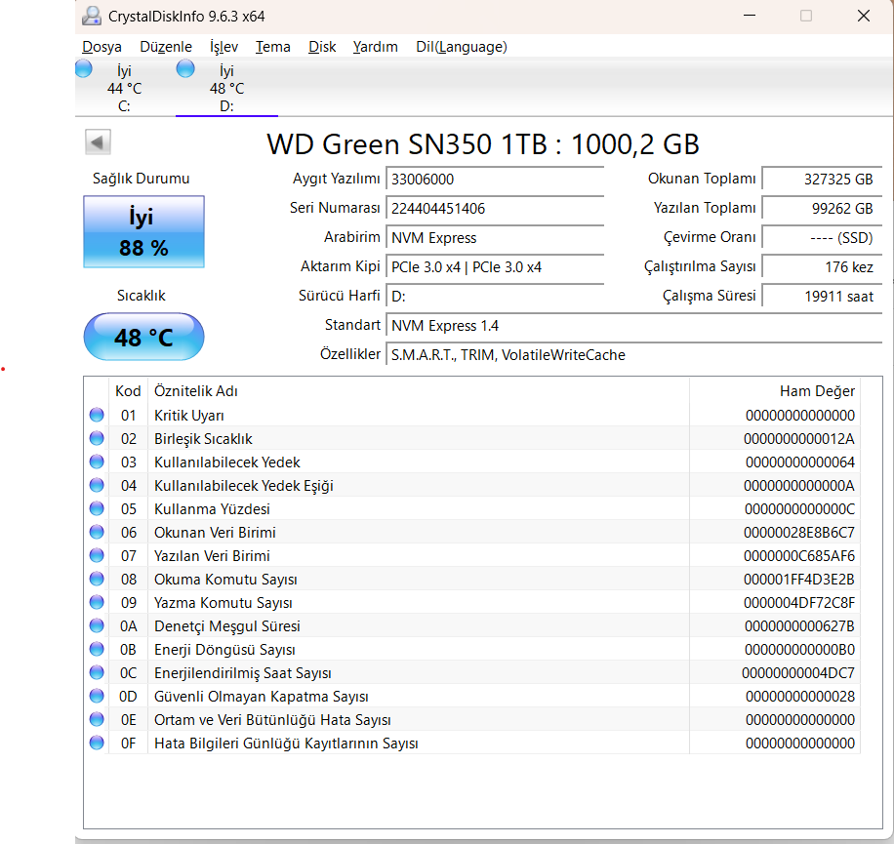
Task: Click raw value 0000000C685AF6
Action: [800, 555]
